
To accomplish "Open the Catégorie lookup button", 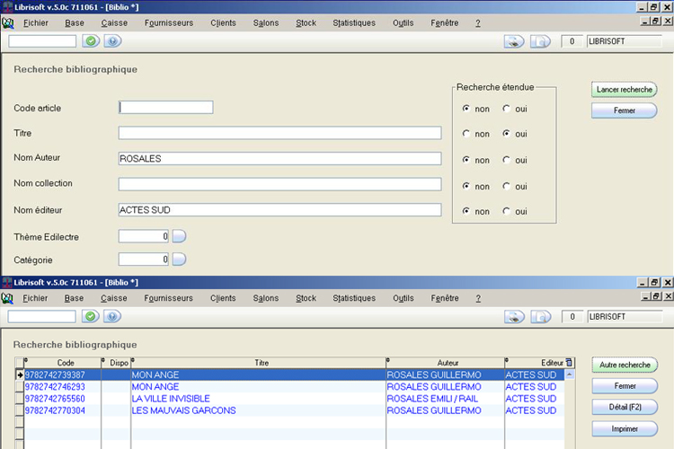I will [x=178, y=260].
